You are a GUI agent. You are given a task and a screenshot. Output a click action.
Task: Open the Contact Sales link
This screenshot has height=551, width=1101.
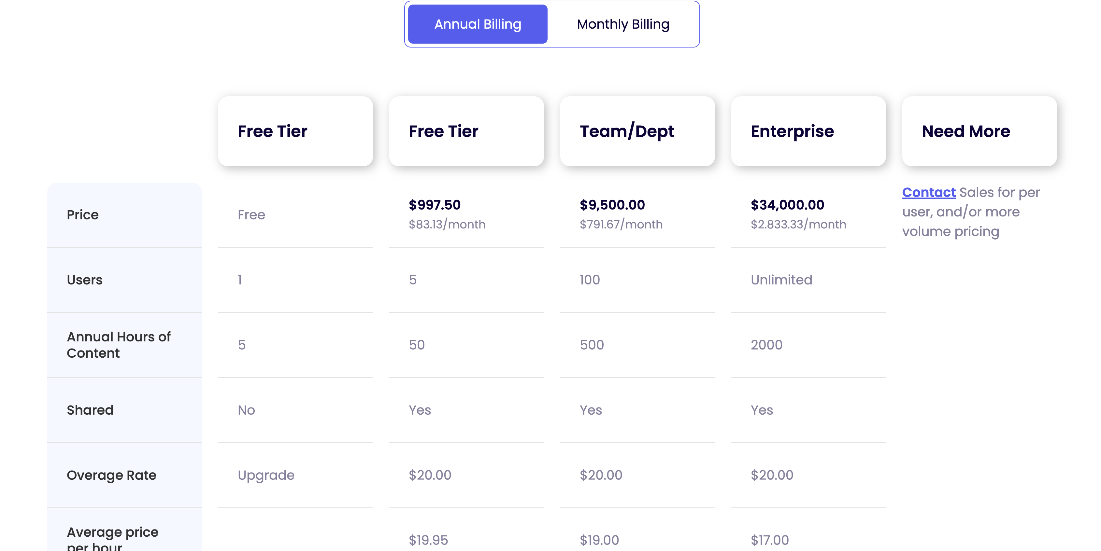click(928, 193)
